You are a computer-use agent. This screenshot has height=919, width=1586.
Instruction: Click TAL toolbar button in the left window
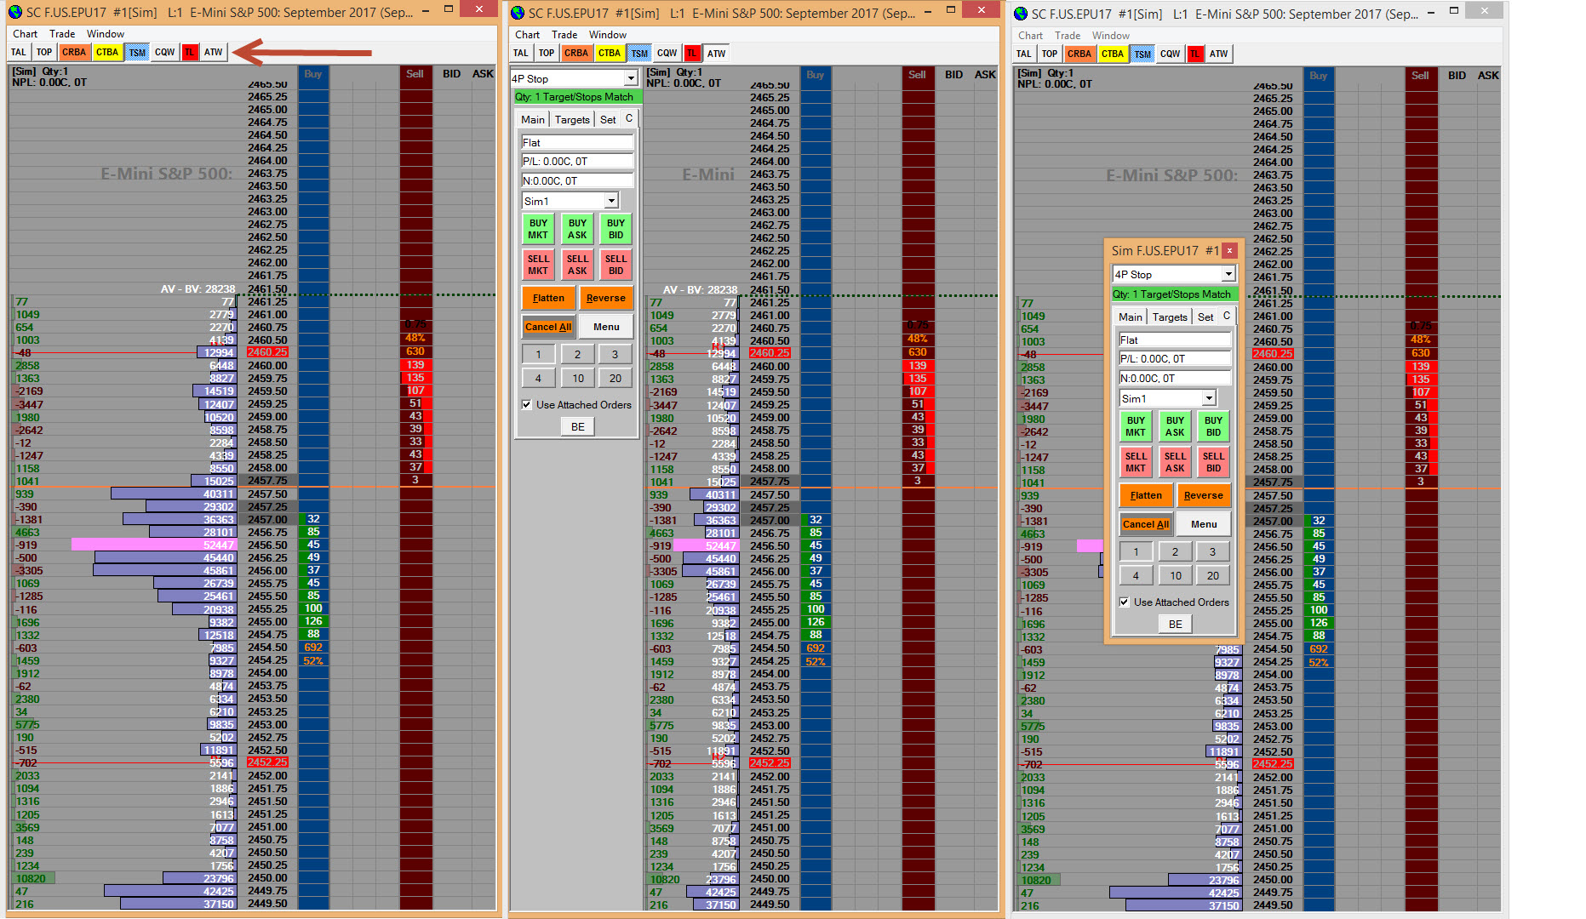(19, 53)
